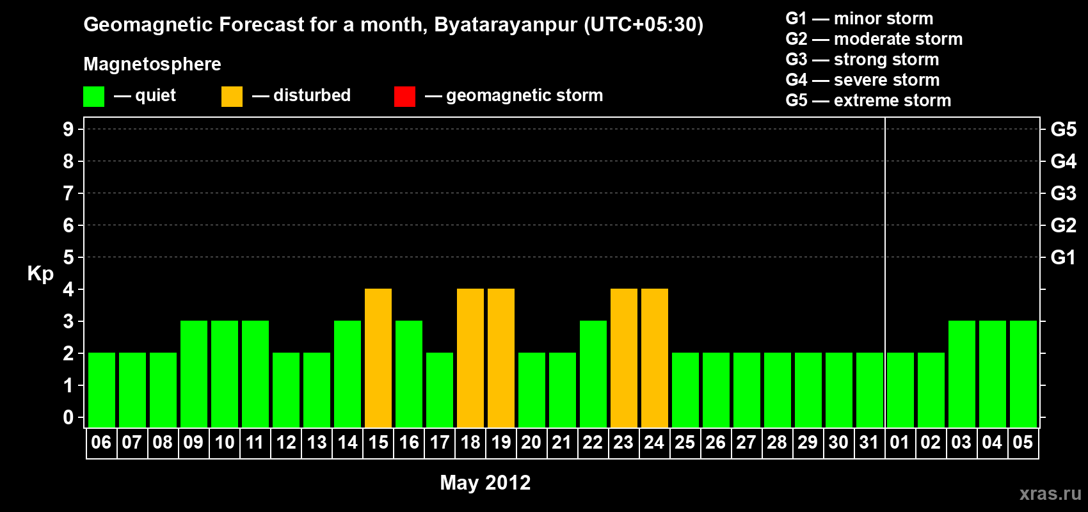Click the date label 01 on the axis

click(x=900, y=442)
